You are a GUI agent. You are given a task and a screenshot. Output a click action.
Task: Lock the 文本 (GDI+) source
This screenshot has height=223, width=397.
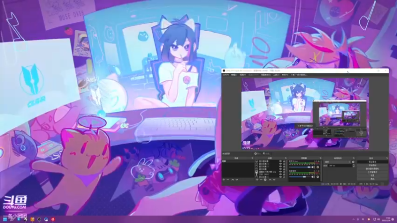[284, 174]
